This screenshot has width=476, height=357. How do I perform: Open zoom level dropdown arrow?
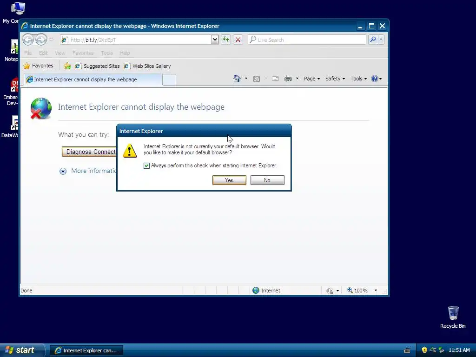tap(376, 291)
